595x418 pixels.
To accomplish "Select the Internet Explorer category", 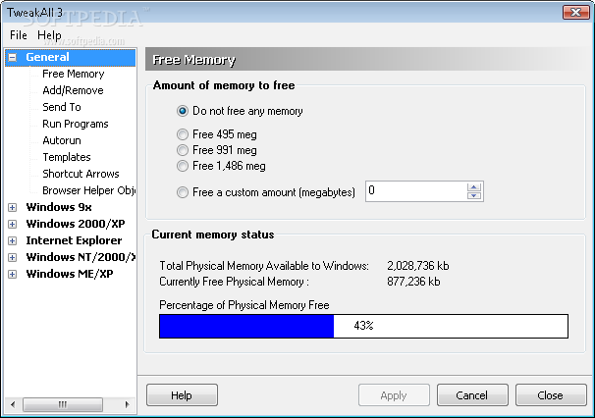I will 74,240.
